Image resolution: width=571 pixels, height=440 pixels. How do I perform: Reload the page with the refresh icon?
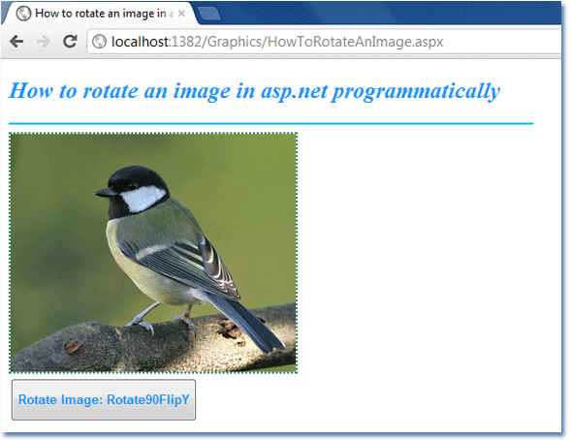(70, 42)
